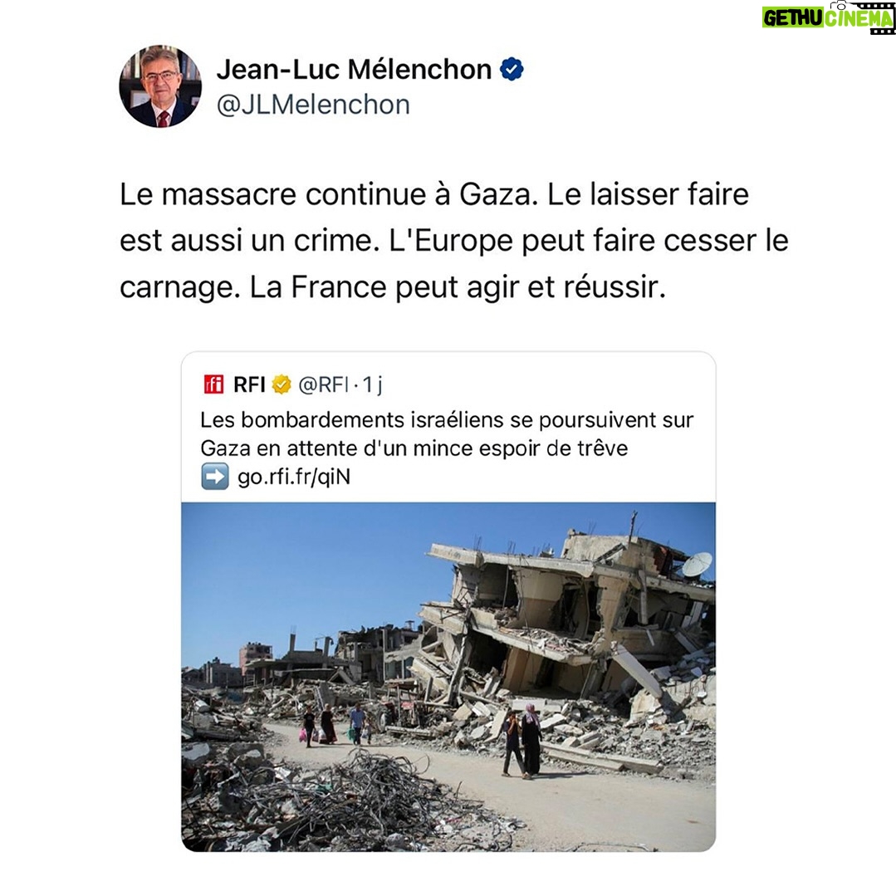This screenshot has width=896, height=896.
Task: Click RFI's gold verified badge
Action: pyautogui.click(x=282, y=384)
